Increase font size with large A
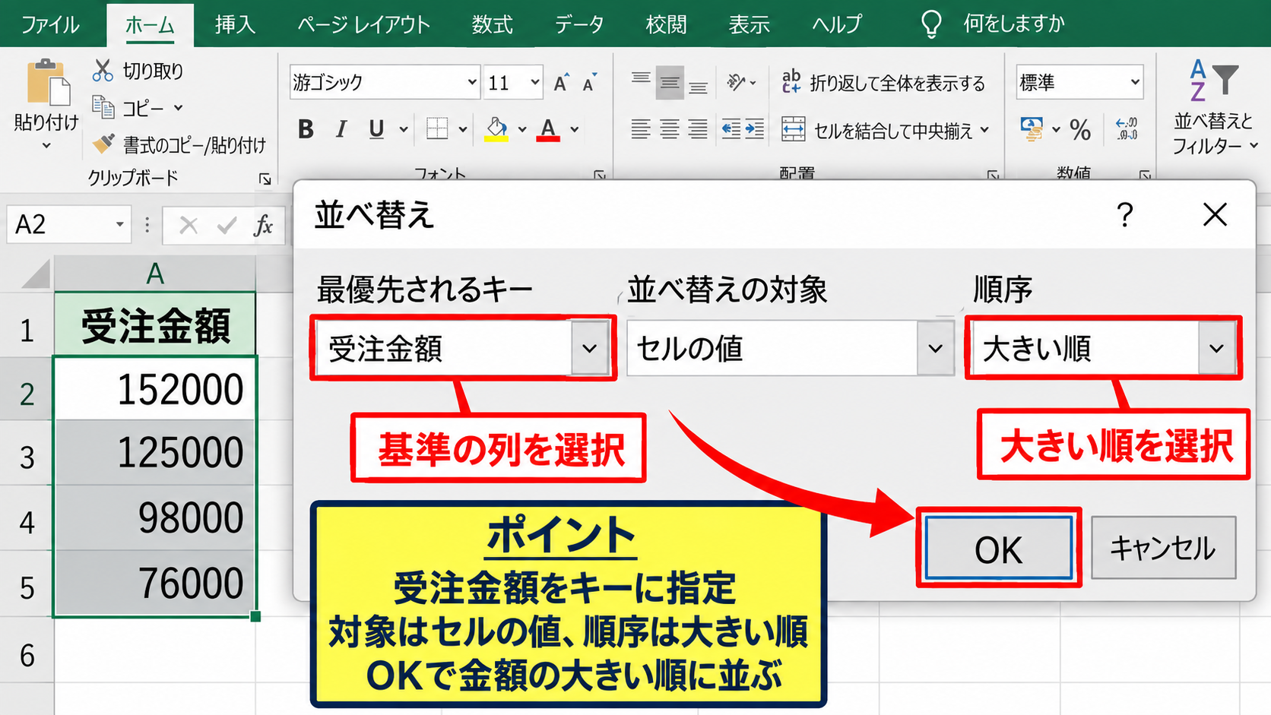 (561, 83)
